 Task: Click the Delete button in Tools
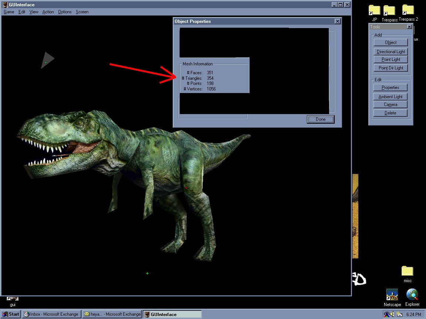click(x=390, y=113)
